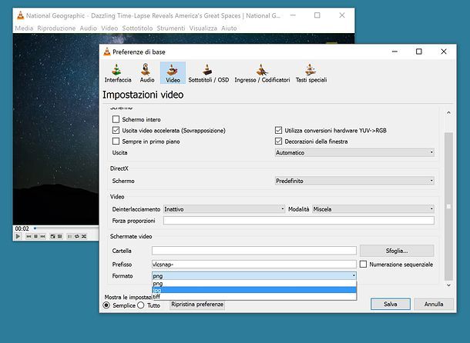Choose tiff in Formato list
The height and width of the screenshot is (343, 470).
tap(254, 297)
